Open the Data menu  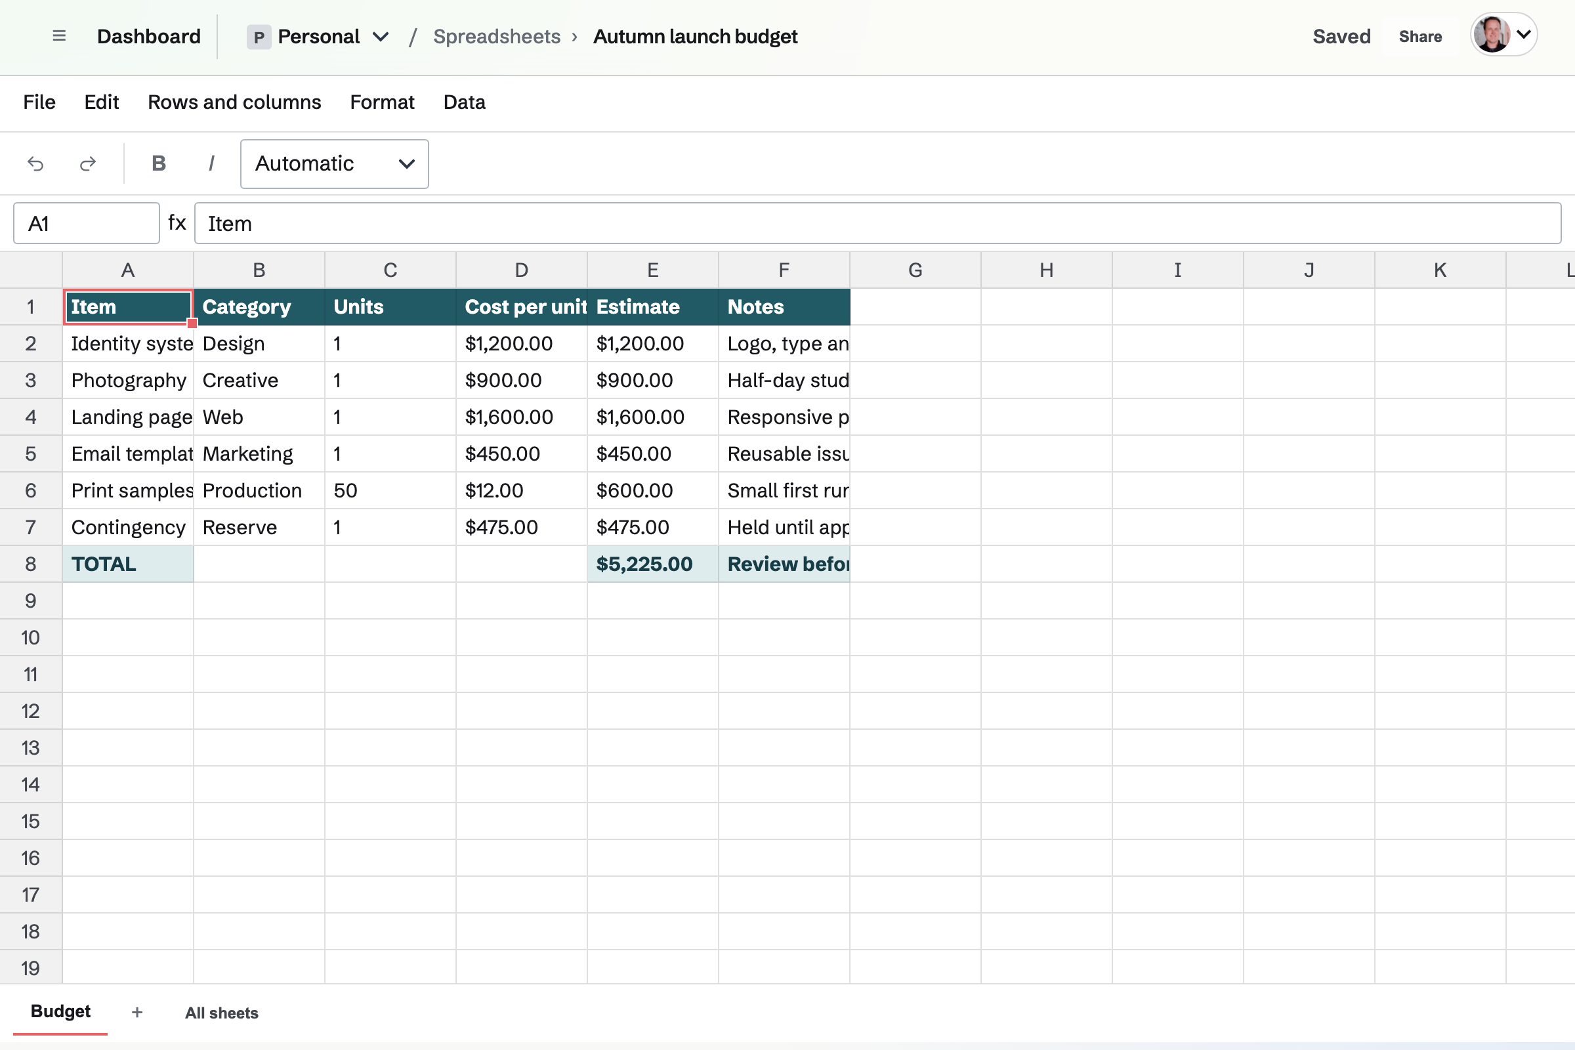pos(464,102)
